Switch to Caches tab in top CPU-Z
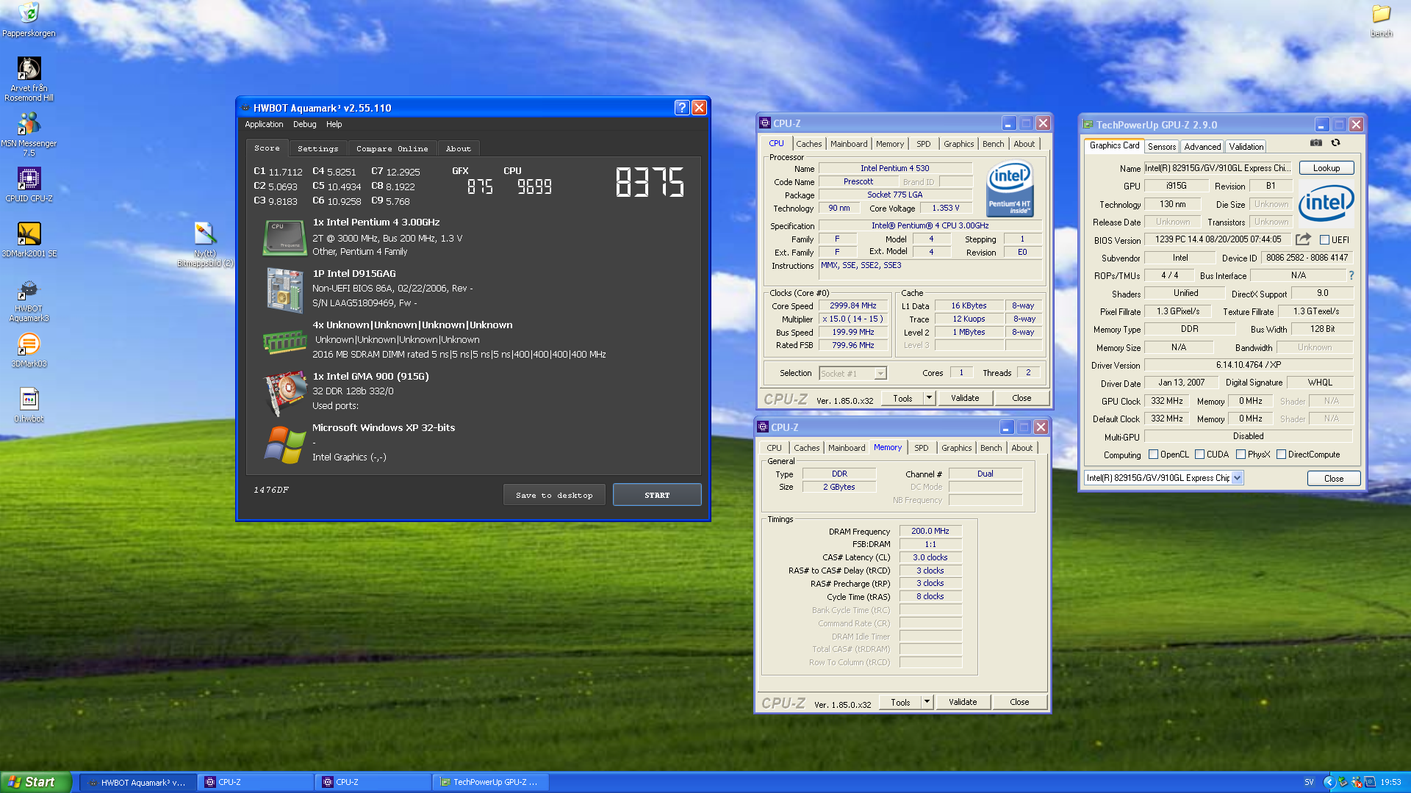 (809, 144)
